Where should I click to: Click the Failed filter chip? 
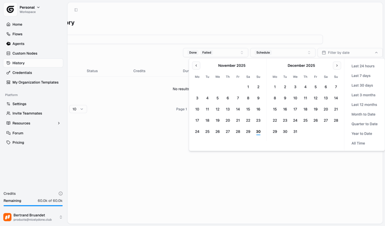(x=207, y=52)
